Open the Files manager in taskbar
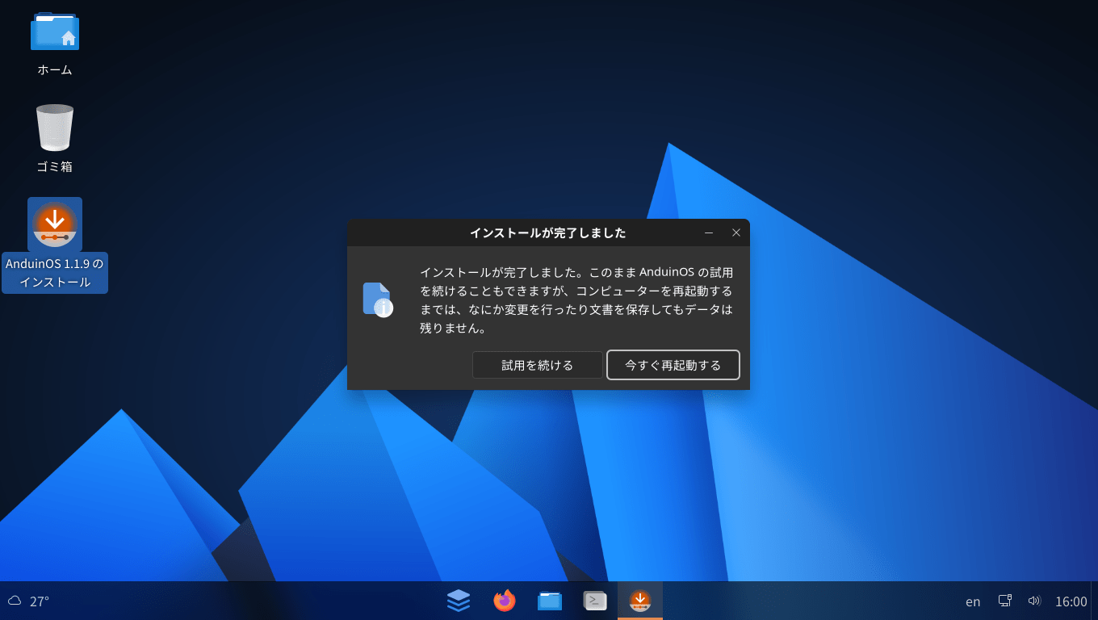 tap(550, 601)
